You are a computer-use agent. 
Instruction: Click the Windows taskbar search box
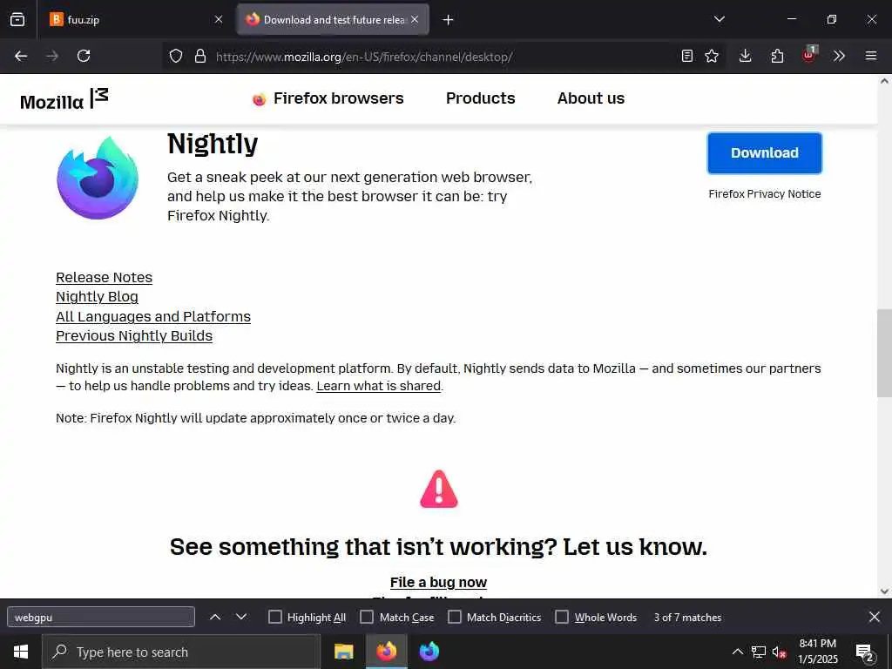click(181, 652)
